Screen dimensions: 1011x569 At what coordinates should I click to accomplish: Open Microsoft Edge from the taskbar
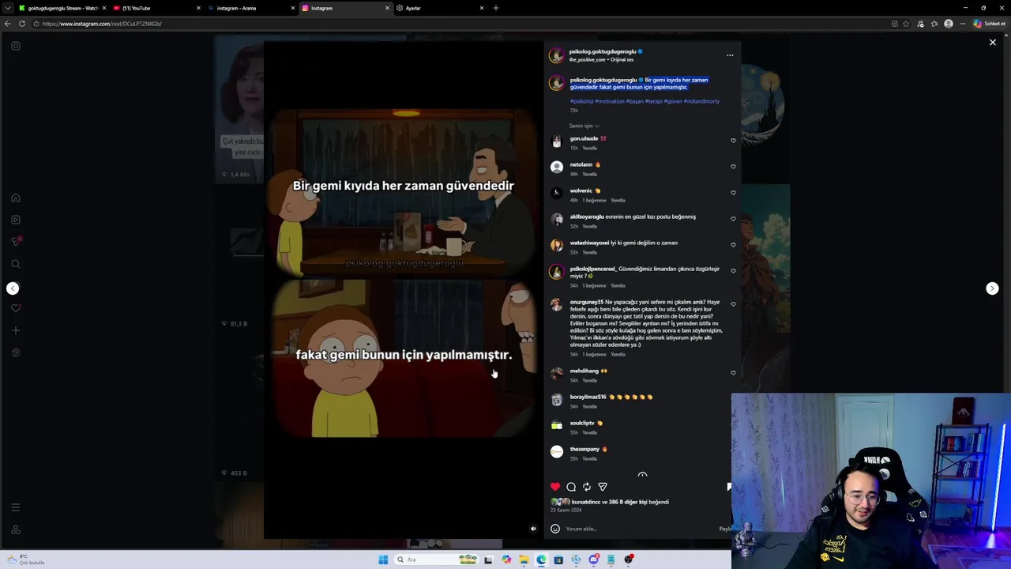(x=541, y=560)
